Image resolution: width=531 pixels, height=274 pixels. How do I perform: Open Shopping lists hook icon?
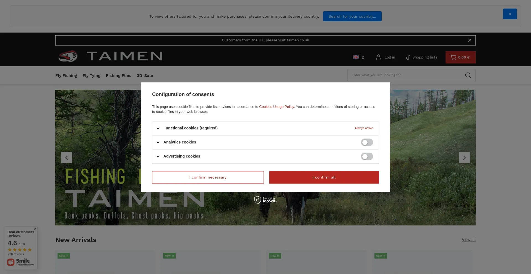pyautogui.click(x=408, y=57)
